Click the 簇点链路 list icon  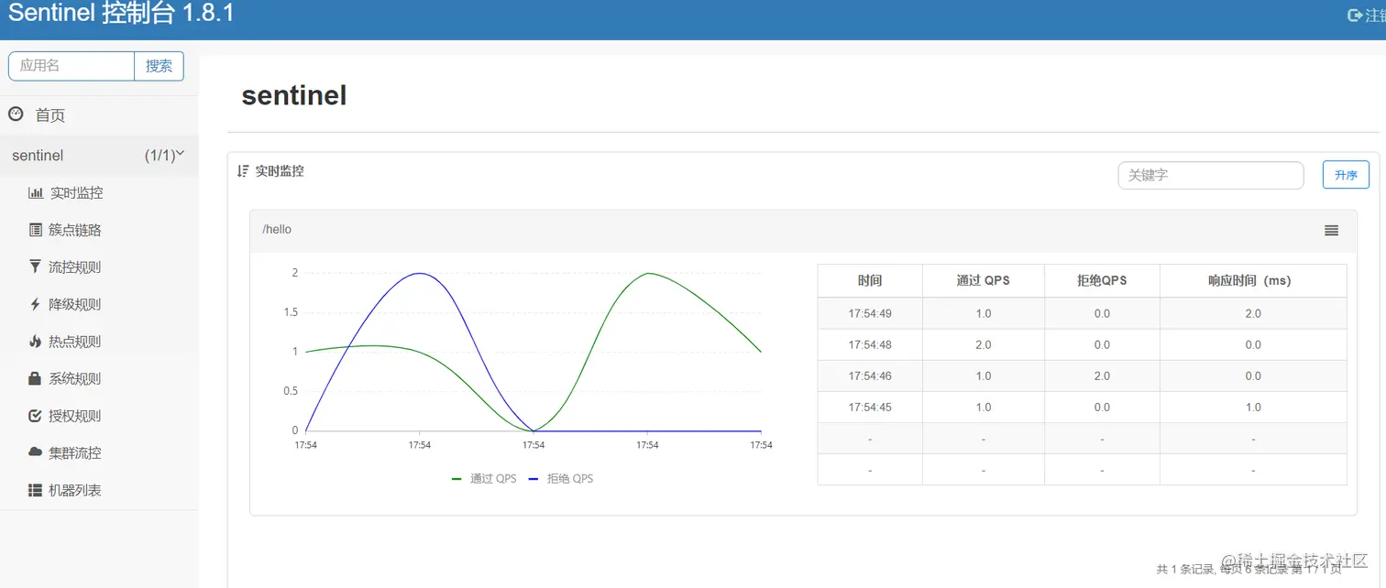pos(36,230)
